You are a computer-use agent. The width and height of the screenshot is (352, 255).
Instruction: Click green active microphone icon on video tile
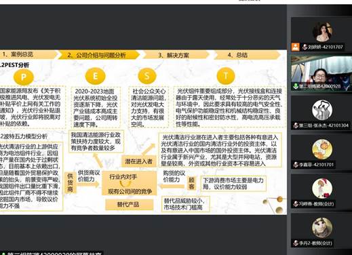296,86
